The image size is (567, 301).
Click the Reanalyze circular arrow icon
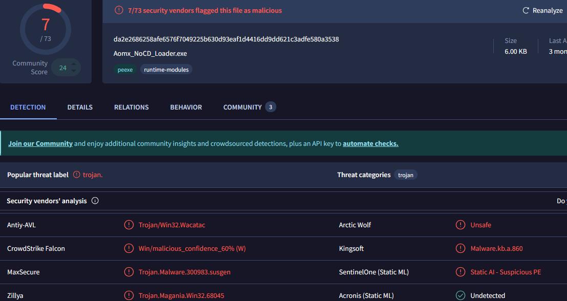(x=526, y=10)
